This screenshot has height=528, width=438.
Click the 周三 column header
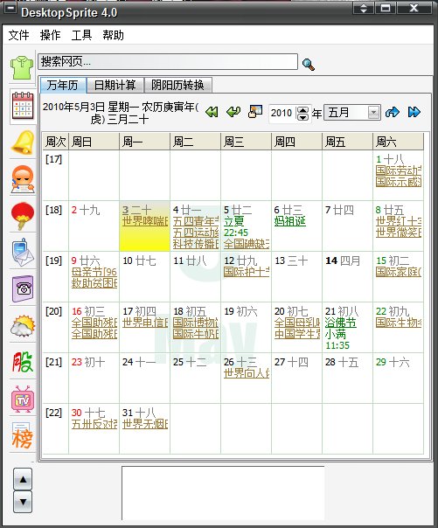(x=246, y=142)
